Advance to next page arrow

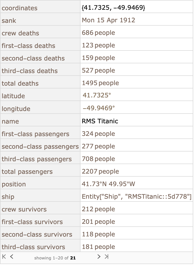pos(99,257)
